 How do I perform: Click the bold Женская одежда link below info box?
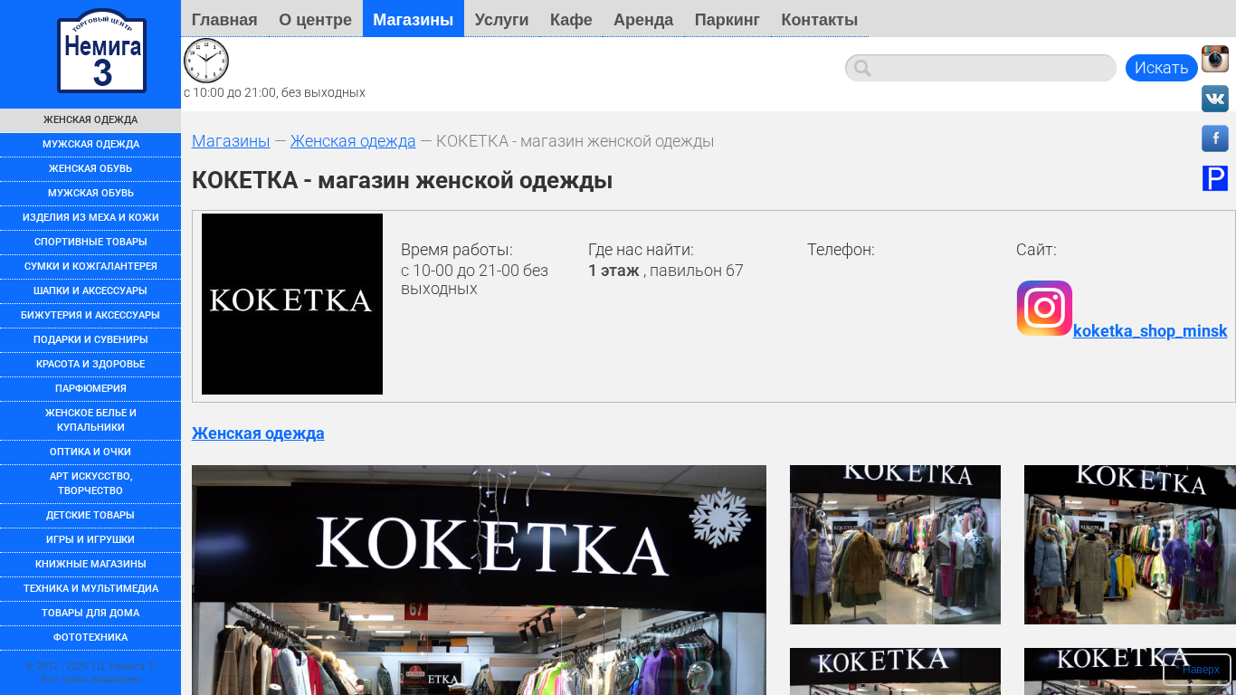(258, 433)
